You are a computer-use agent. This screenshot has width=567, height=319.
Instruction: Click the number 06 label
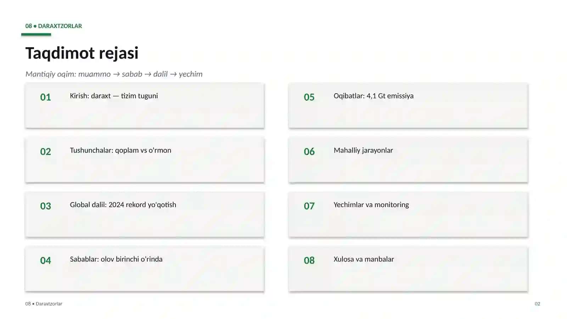(309, 152)
